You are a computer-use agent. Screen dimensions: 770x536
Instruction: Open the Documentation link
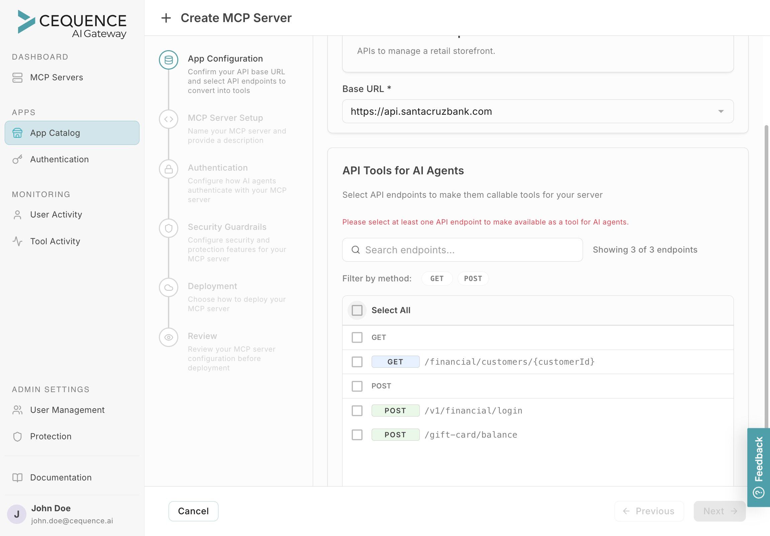pyautogui.click(x=61, y=477)
